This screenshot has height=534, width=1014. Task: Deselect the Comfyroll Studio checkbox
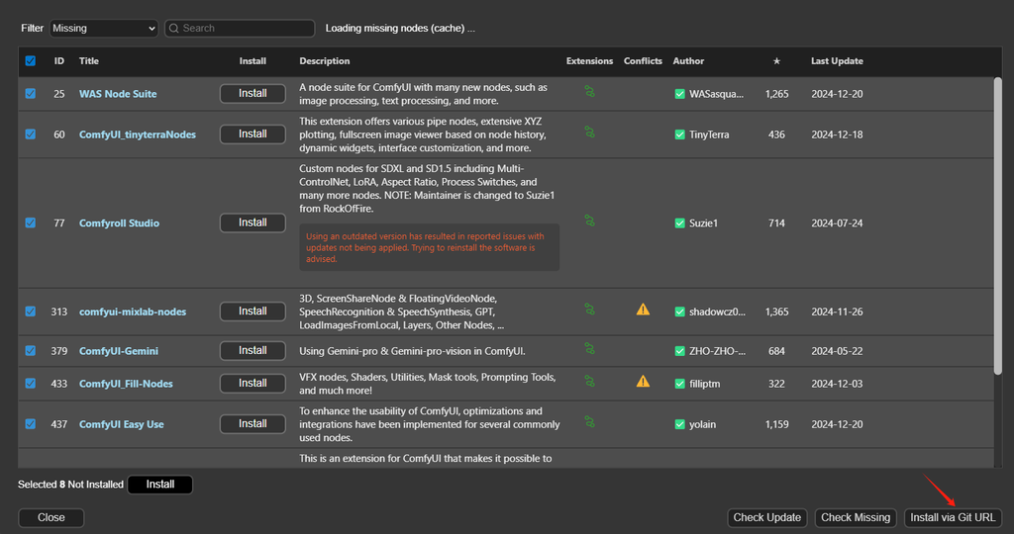(x=31, y=223)
